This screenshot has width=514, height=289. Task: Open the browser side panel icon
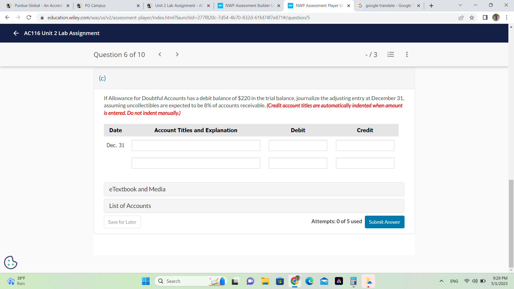click(x=485, y=18)
